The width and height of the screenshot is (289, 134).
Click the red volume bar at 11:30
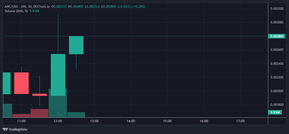click(40, 113)
